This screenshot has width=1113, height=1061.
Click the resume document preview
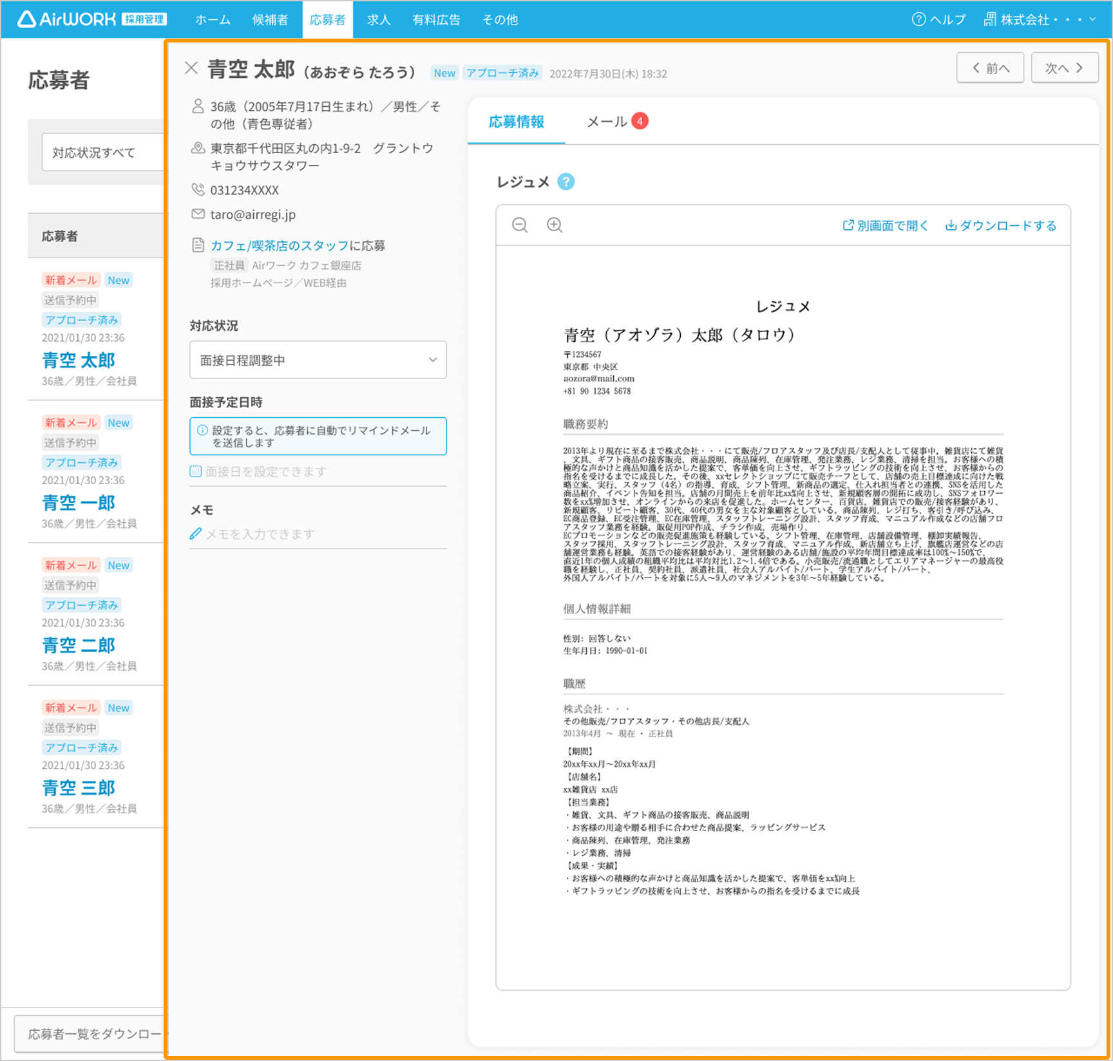[x=783, y=618]
